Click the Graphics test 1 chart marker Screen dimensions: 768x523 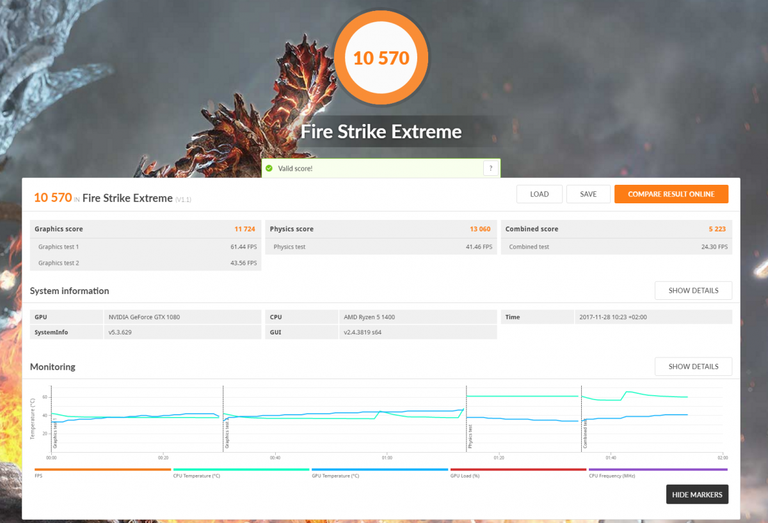click(56, 435)
